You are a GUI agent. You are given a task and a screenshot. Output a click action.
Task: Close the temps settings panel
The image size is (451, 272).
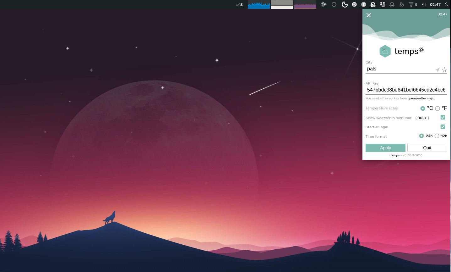click(369, 15)
